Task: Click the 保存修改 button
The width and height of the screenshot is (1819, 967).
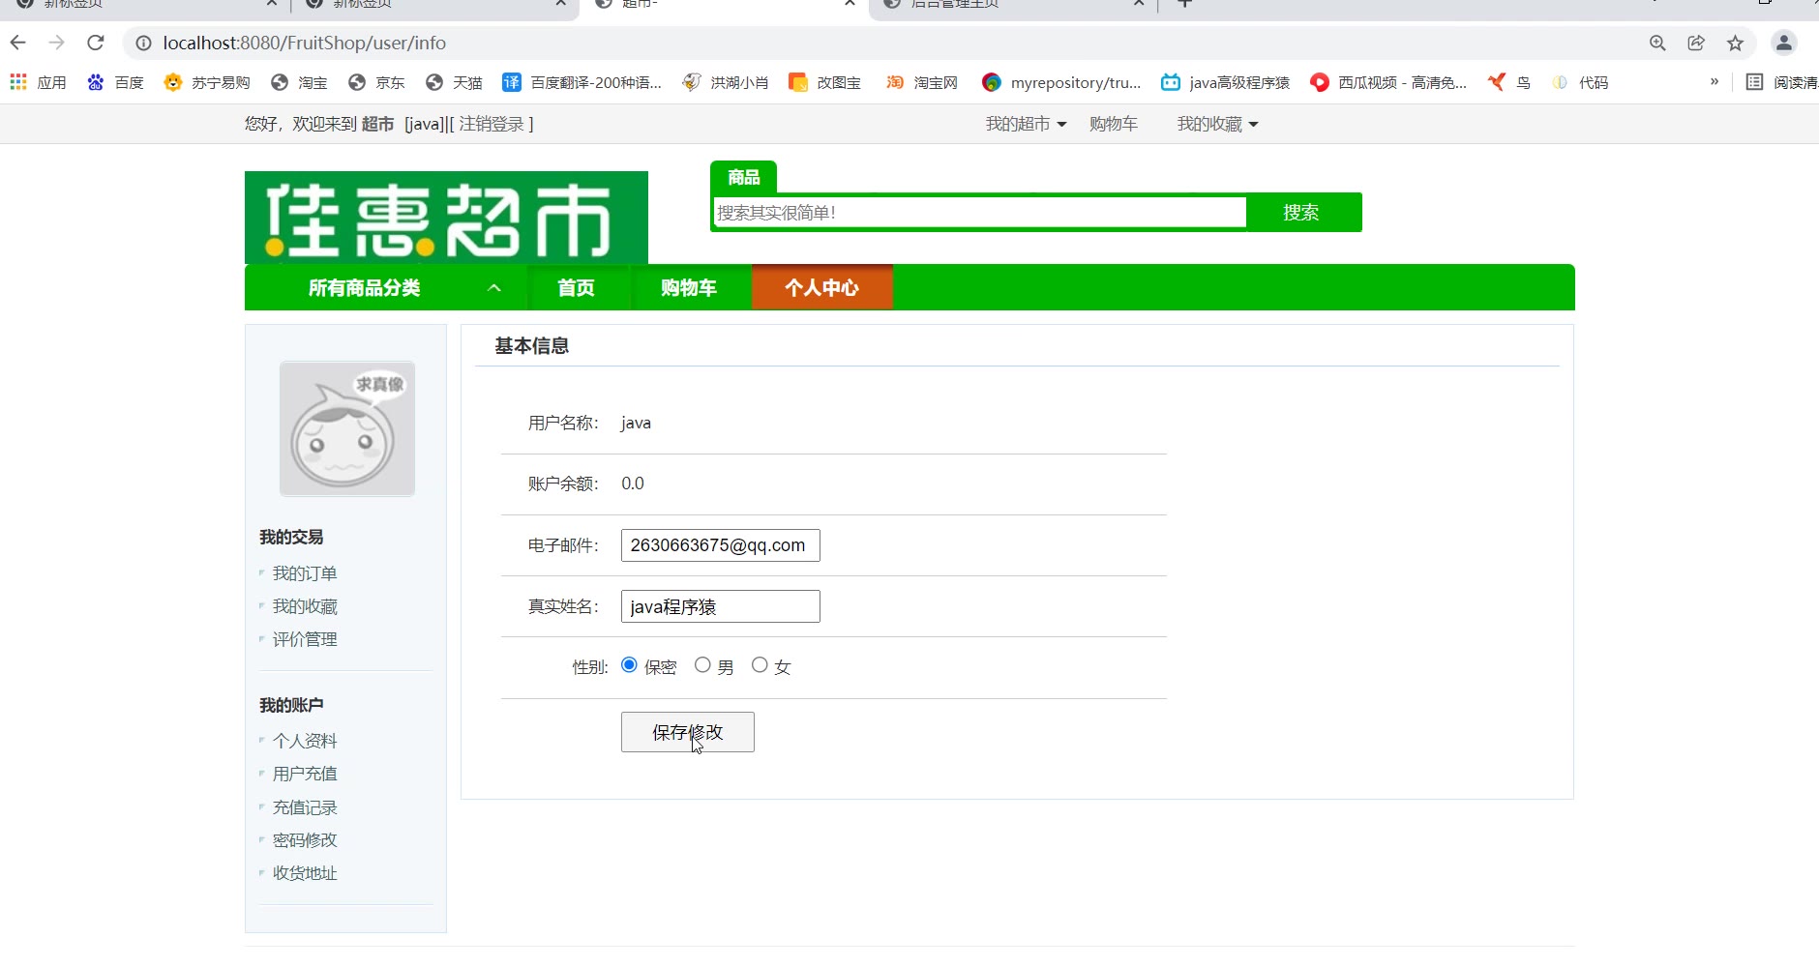Action: pos(687,732)
